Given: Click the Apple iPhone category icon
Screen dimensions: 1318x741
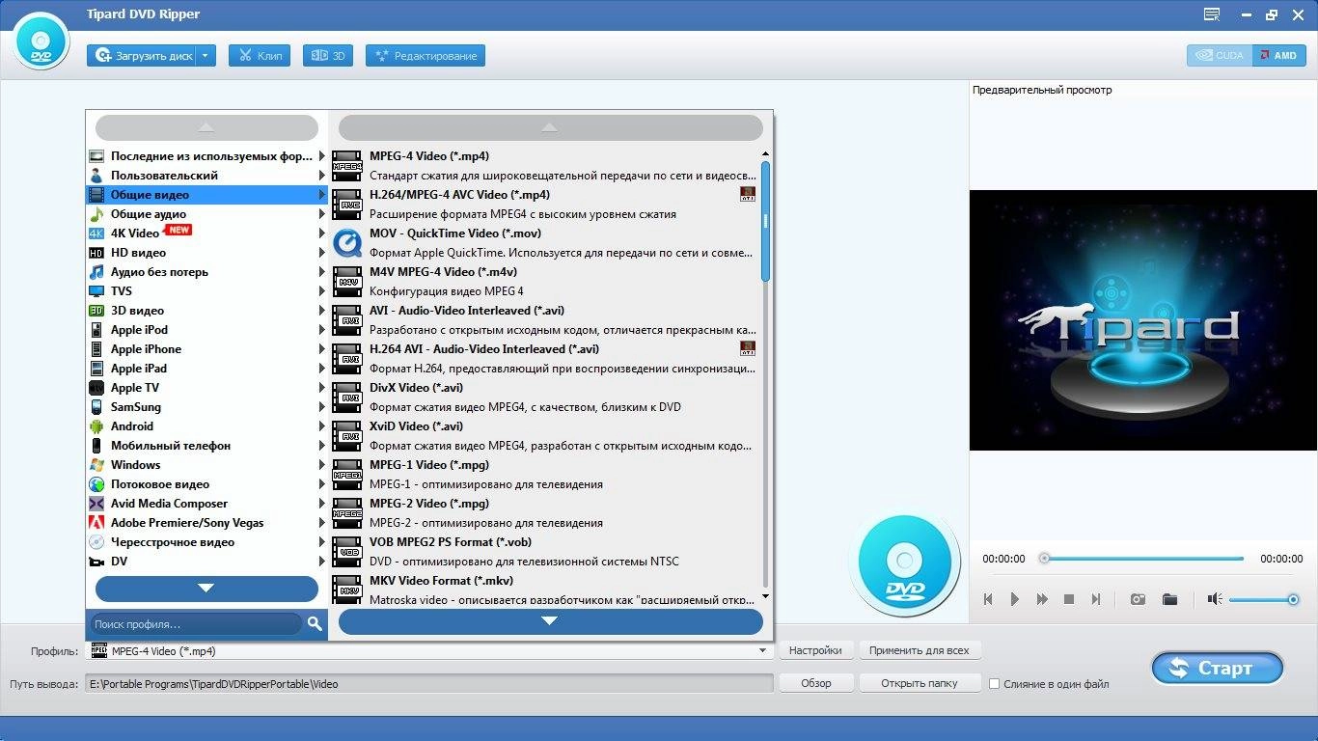Looking at the screenshot, I should (96, 349).
